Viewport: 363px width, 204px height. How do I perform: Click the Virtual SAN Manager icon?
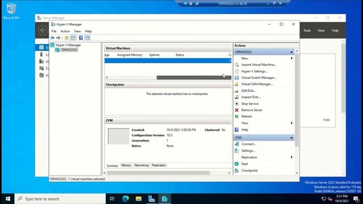(237, 84)
